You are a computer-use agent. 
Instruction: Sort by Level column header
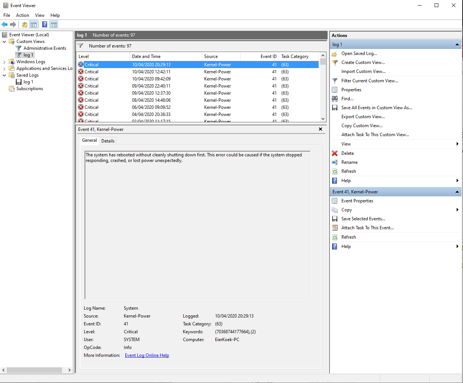(x=103, y=56)
